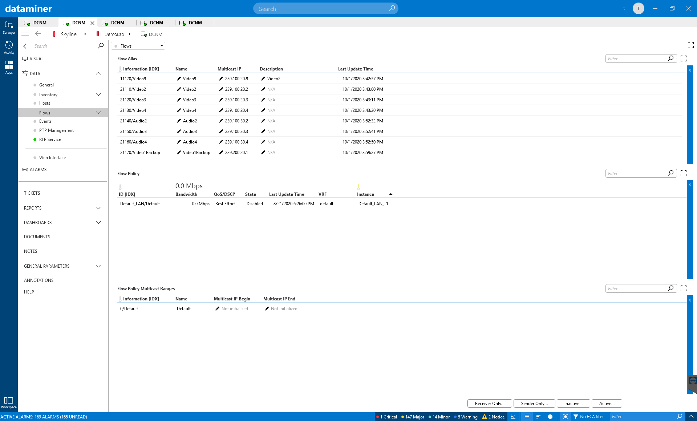This screenshot has width=697, height=421.
Task: Expand Flow Policy Multicast Ranges to full screen
Action: [684, 288]
